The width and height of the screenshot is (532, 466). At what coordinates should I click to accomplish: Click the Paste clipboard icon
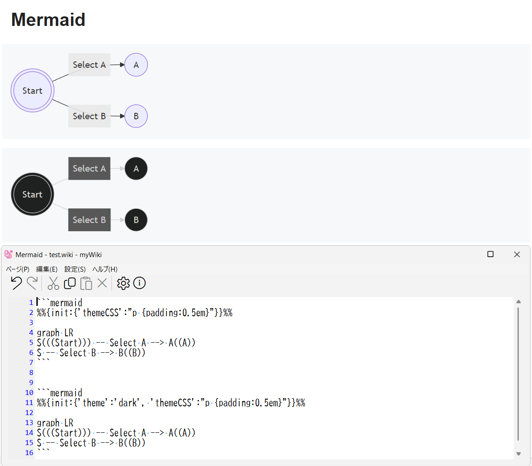coord(86,283)
